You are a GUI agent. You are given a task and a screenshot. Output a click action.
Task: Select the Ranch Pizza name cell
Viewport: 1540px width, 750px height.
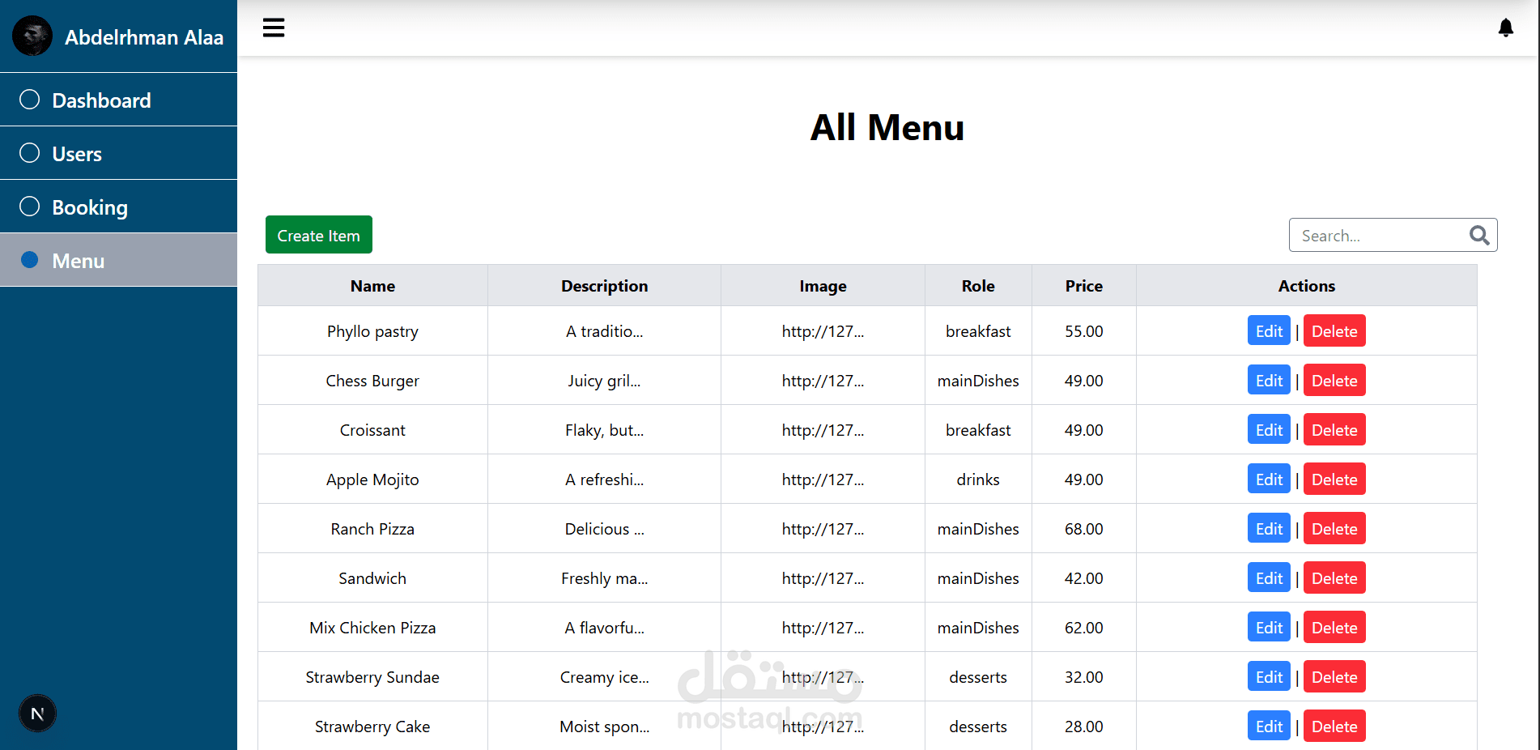point(372,528)
